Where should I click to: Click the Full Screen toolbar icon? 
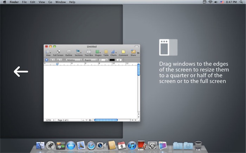point(58,52)
